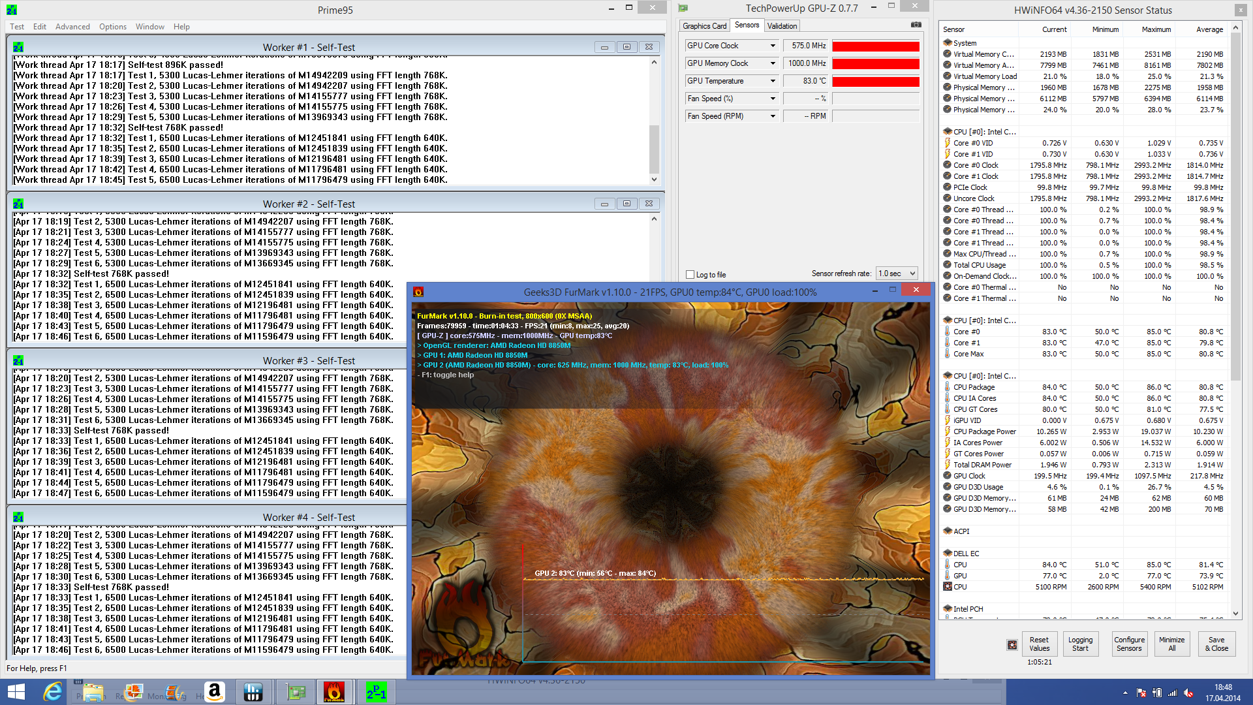Click the System group icon in HWiNFO
1253x705 pixels.
pyautogui.click(x=947, y=42)
